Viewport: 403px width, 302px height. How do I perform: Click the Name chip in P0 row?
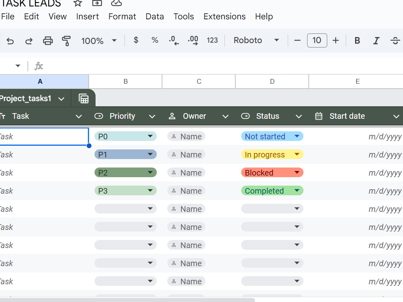(186, 137)
